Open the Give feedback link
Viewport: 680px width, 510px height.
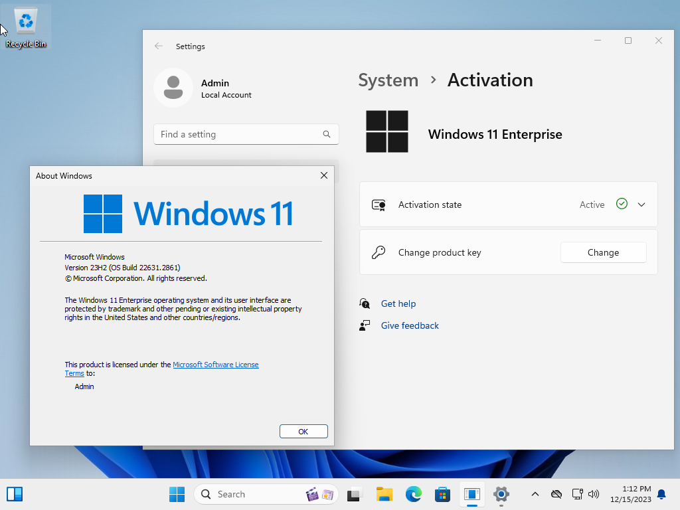pos(410,325)
